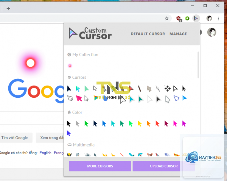The height and width of the screenshot is (181, 227).
Task: Toggle the Custom Cursor toolbar extension icon
Action: (196, 19)
